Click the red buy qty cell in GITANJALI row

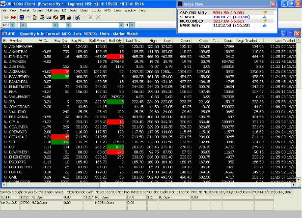(60, 137)
